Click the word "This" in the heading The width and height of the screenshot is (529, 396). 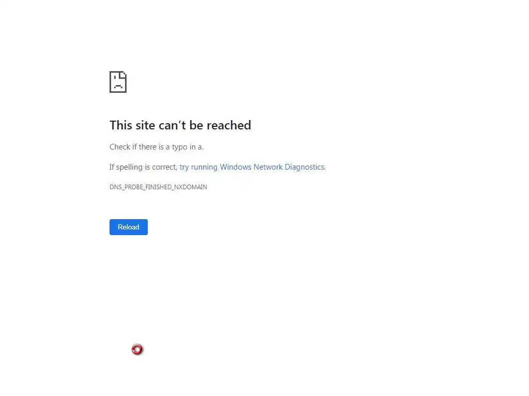click(121, 125)
